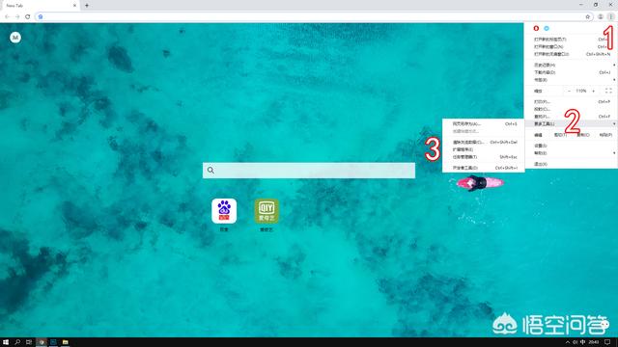Viewport: 618px width, 347px height.
Task: Increase zoom with the plus button
Action: pyautogui.click(x=594, y=91)
